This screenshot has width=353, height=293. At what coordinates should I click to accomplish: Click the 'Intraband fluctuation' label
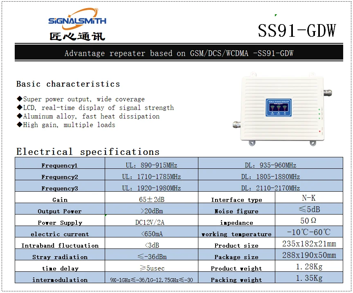coord(60,246)
